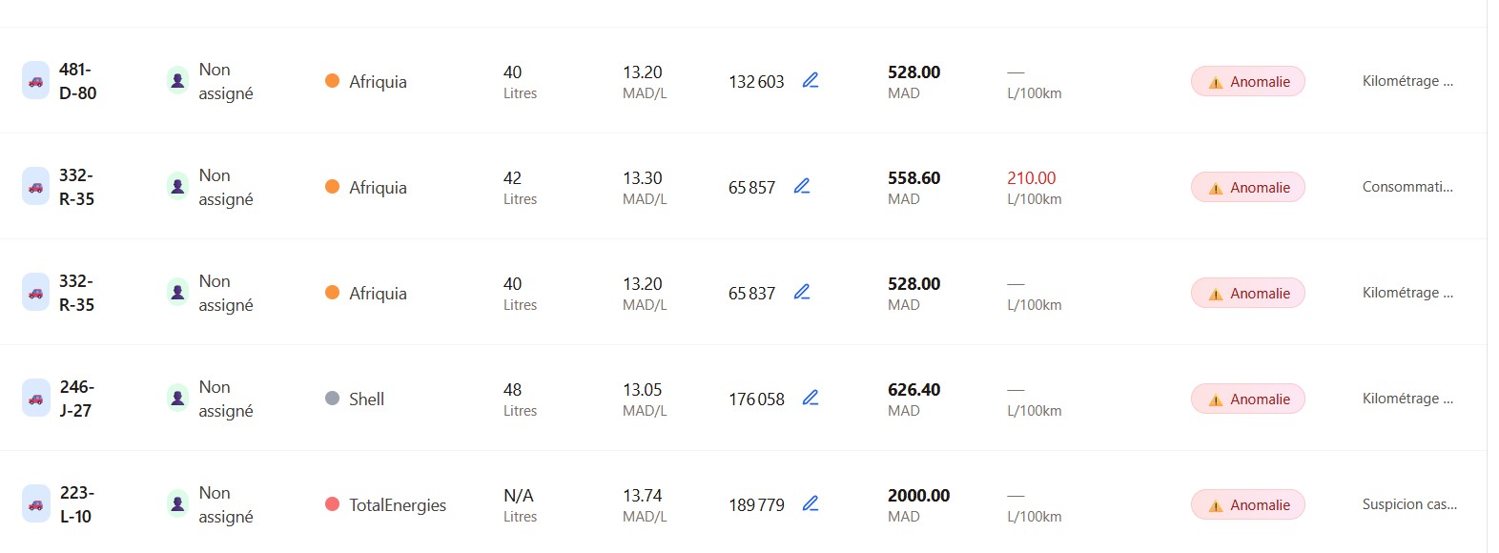1499x553 pixels.
Task: Click user avatar in Shell row
Action: [x=177, y=399]
